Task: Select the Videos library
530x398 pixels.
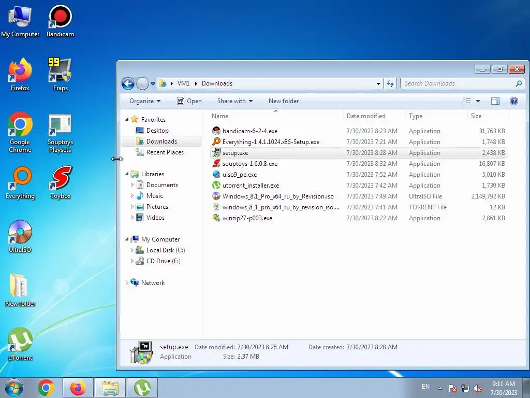Action: tap(155, 217)
